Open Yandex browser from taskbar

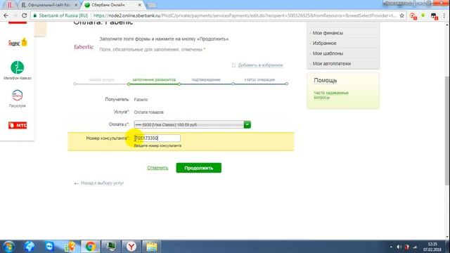[131, 247]
